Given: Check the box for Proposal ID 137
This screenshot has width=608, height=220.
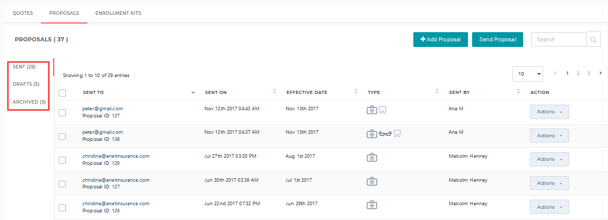Looking at the screenshot, I should pos(62,113).
